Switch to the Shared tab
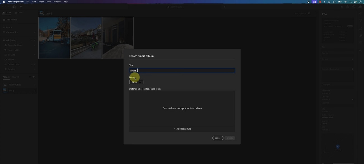The height and width of the screenshot is (164, 364). pyautogui.click(x=16, y=77)
